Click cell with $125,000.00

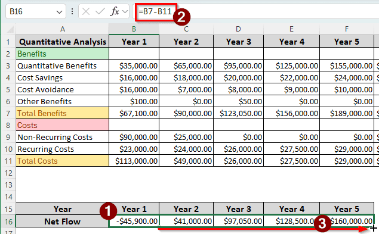coord(292,65)
